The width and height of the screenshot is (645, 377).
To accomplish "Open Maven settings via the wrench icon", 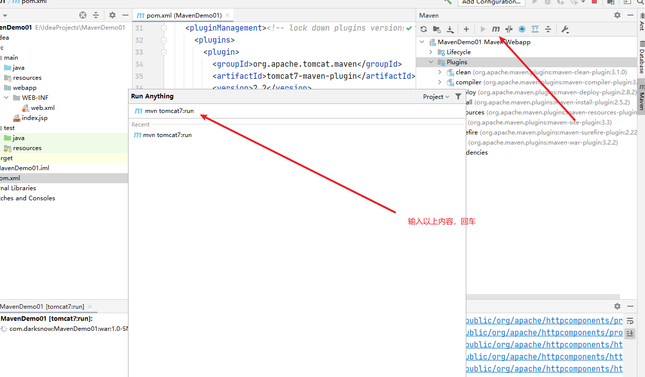I will pyautogui.click(x=565, y=29).
